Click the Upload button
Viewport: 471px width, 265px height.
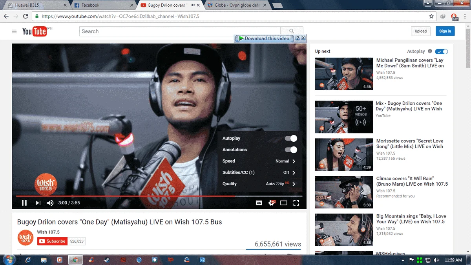click(x=421, y=31)
